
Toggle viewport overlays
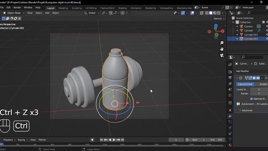192,13
